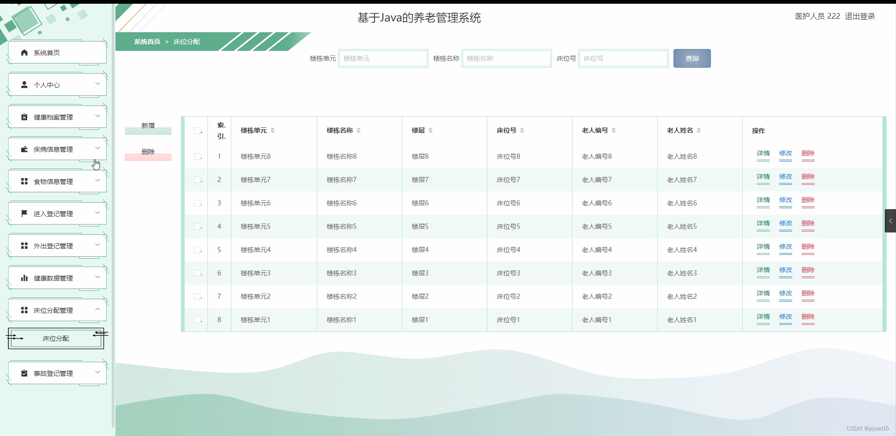The image size is (896, 436).
Task: Open the 床位分配 submenu item
Action: coord(56,338)
